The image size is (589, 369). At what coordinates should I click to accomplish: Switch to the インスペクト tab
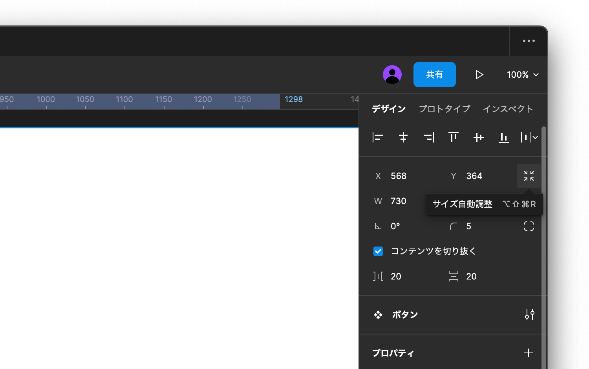click(x=508, y=109)
